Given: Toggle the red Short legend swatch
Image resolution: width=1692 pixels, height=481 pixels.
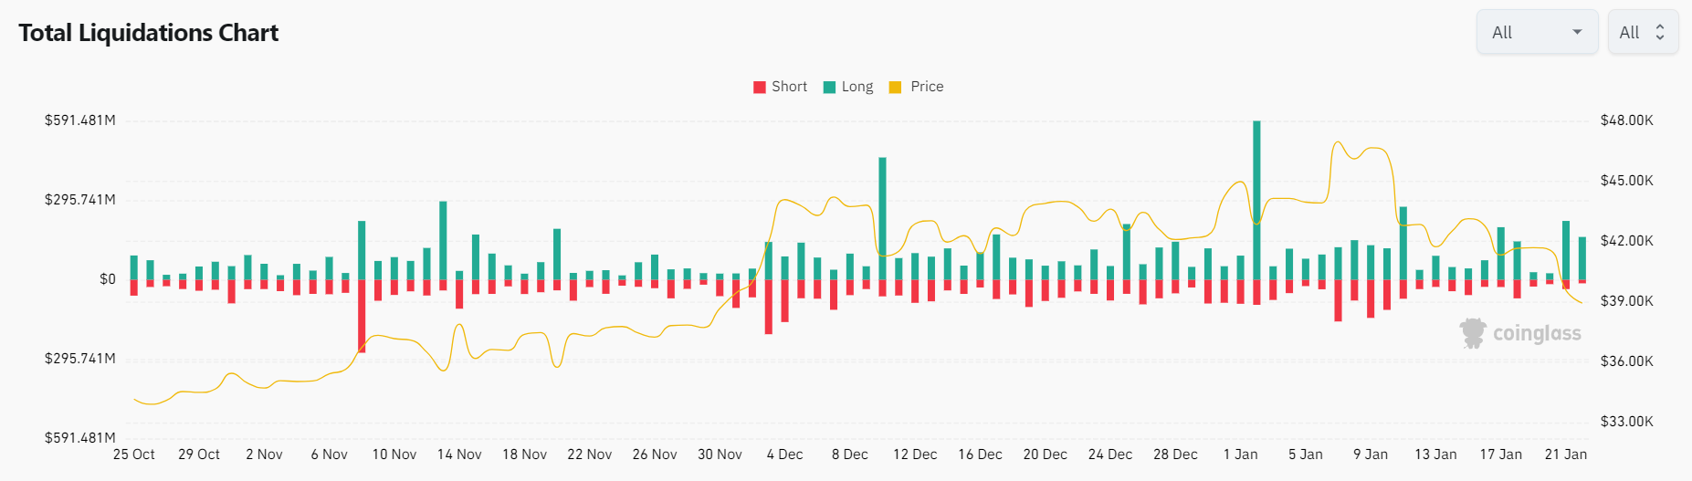Looking at the screenshot, I should [x=759, y=88].
